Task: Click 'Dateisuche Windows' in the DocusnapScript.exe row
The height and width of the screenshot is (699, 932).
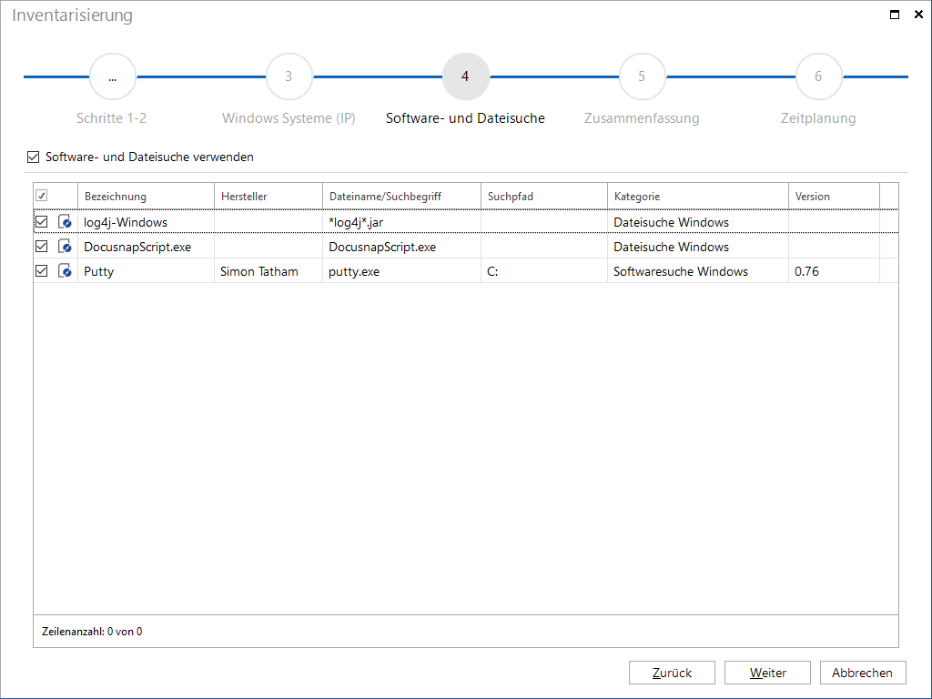Action: click(x=698, y=247)
